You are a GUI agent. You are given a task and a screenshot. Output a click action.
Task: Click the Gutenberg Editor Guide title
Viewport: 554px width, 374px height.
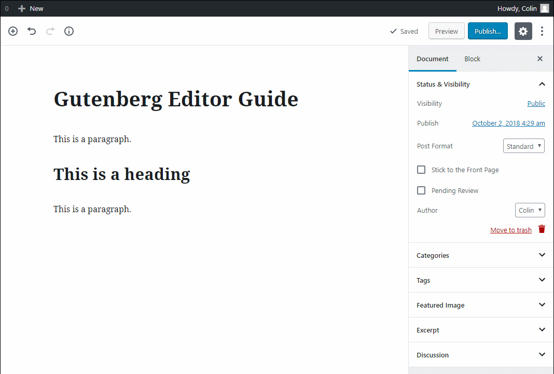(x=176, y=100)
